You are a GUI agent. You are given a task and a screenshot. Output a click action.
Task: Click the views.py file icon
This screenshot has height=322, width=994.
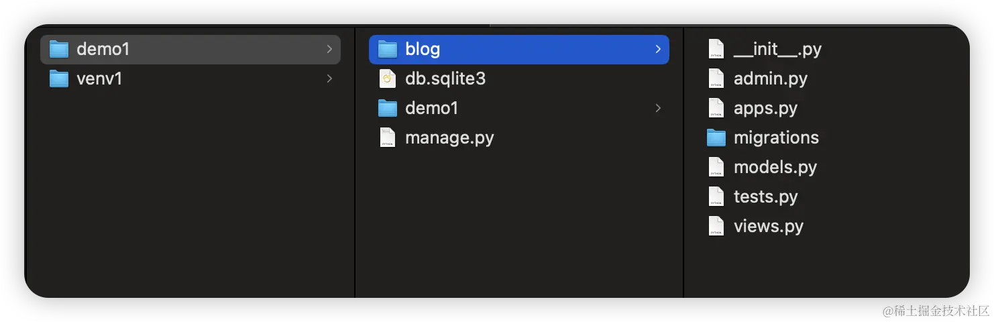(x=716, y=226)
